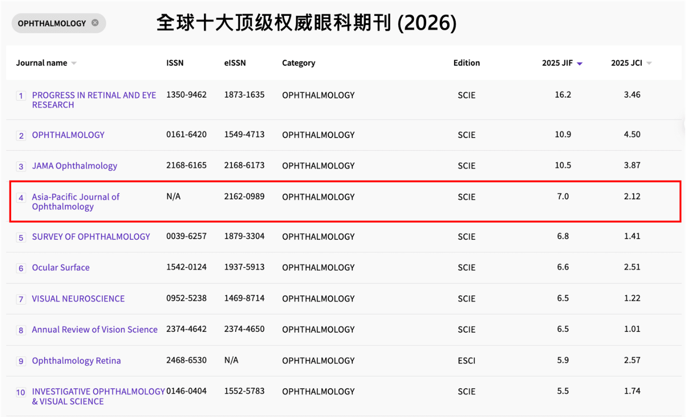This screenshot has height=417, width=686.
Task: Click the 2025 JCI header label
Action: pos(626,63)
